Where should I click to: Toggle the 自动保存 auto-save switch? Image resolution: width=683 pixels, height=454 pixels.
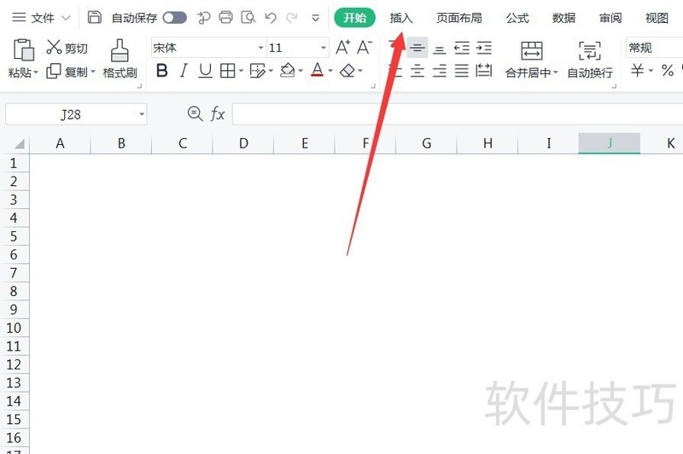174,18
